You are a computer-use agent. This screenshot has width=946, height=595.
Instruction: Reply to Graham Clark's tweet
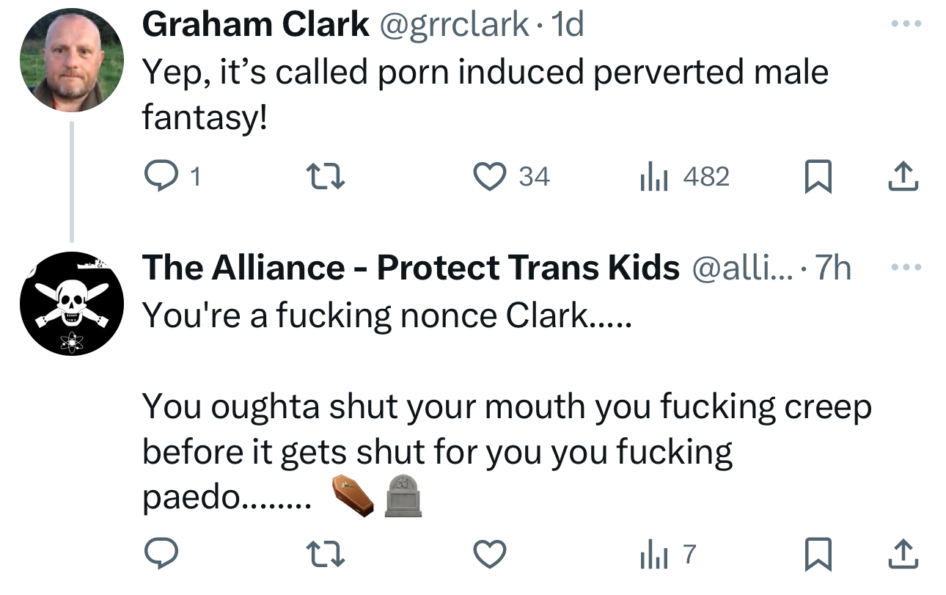(157, 177)
